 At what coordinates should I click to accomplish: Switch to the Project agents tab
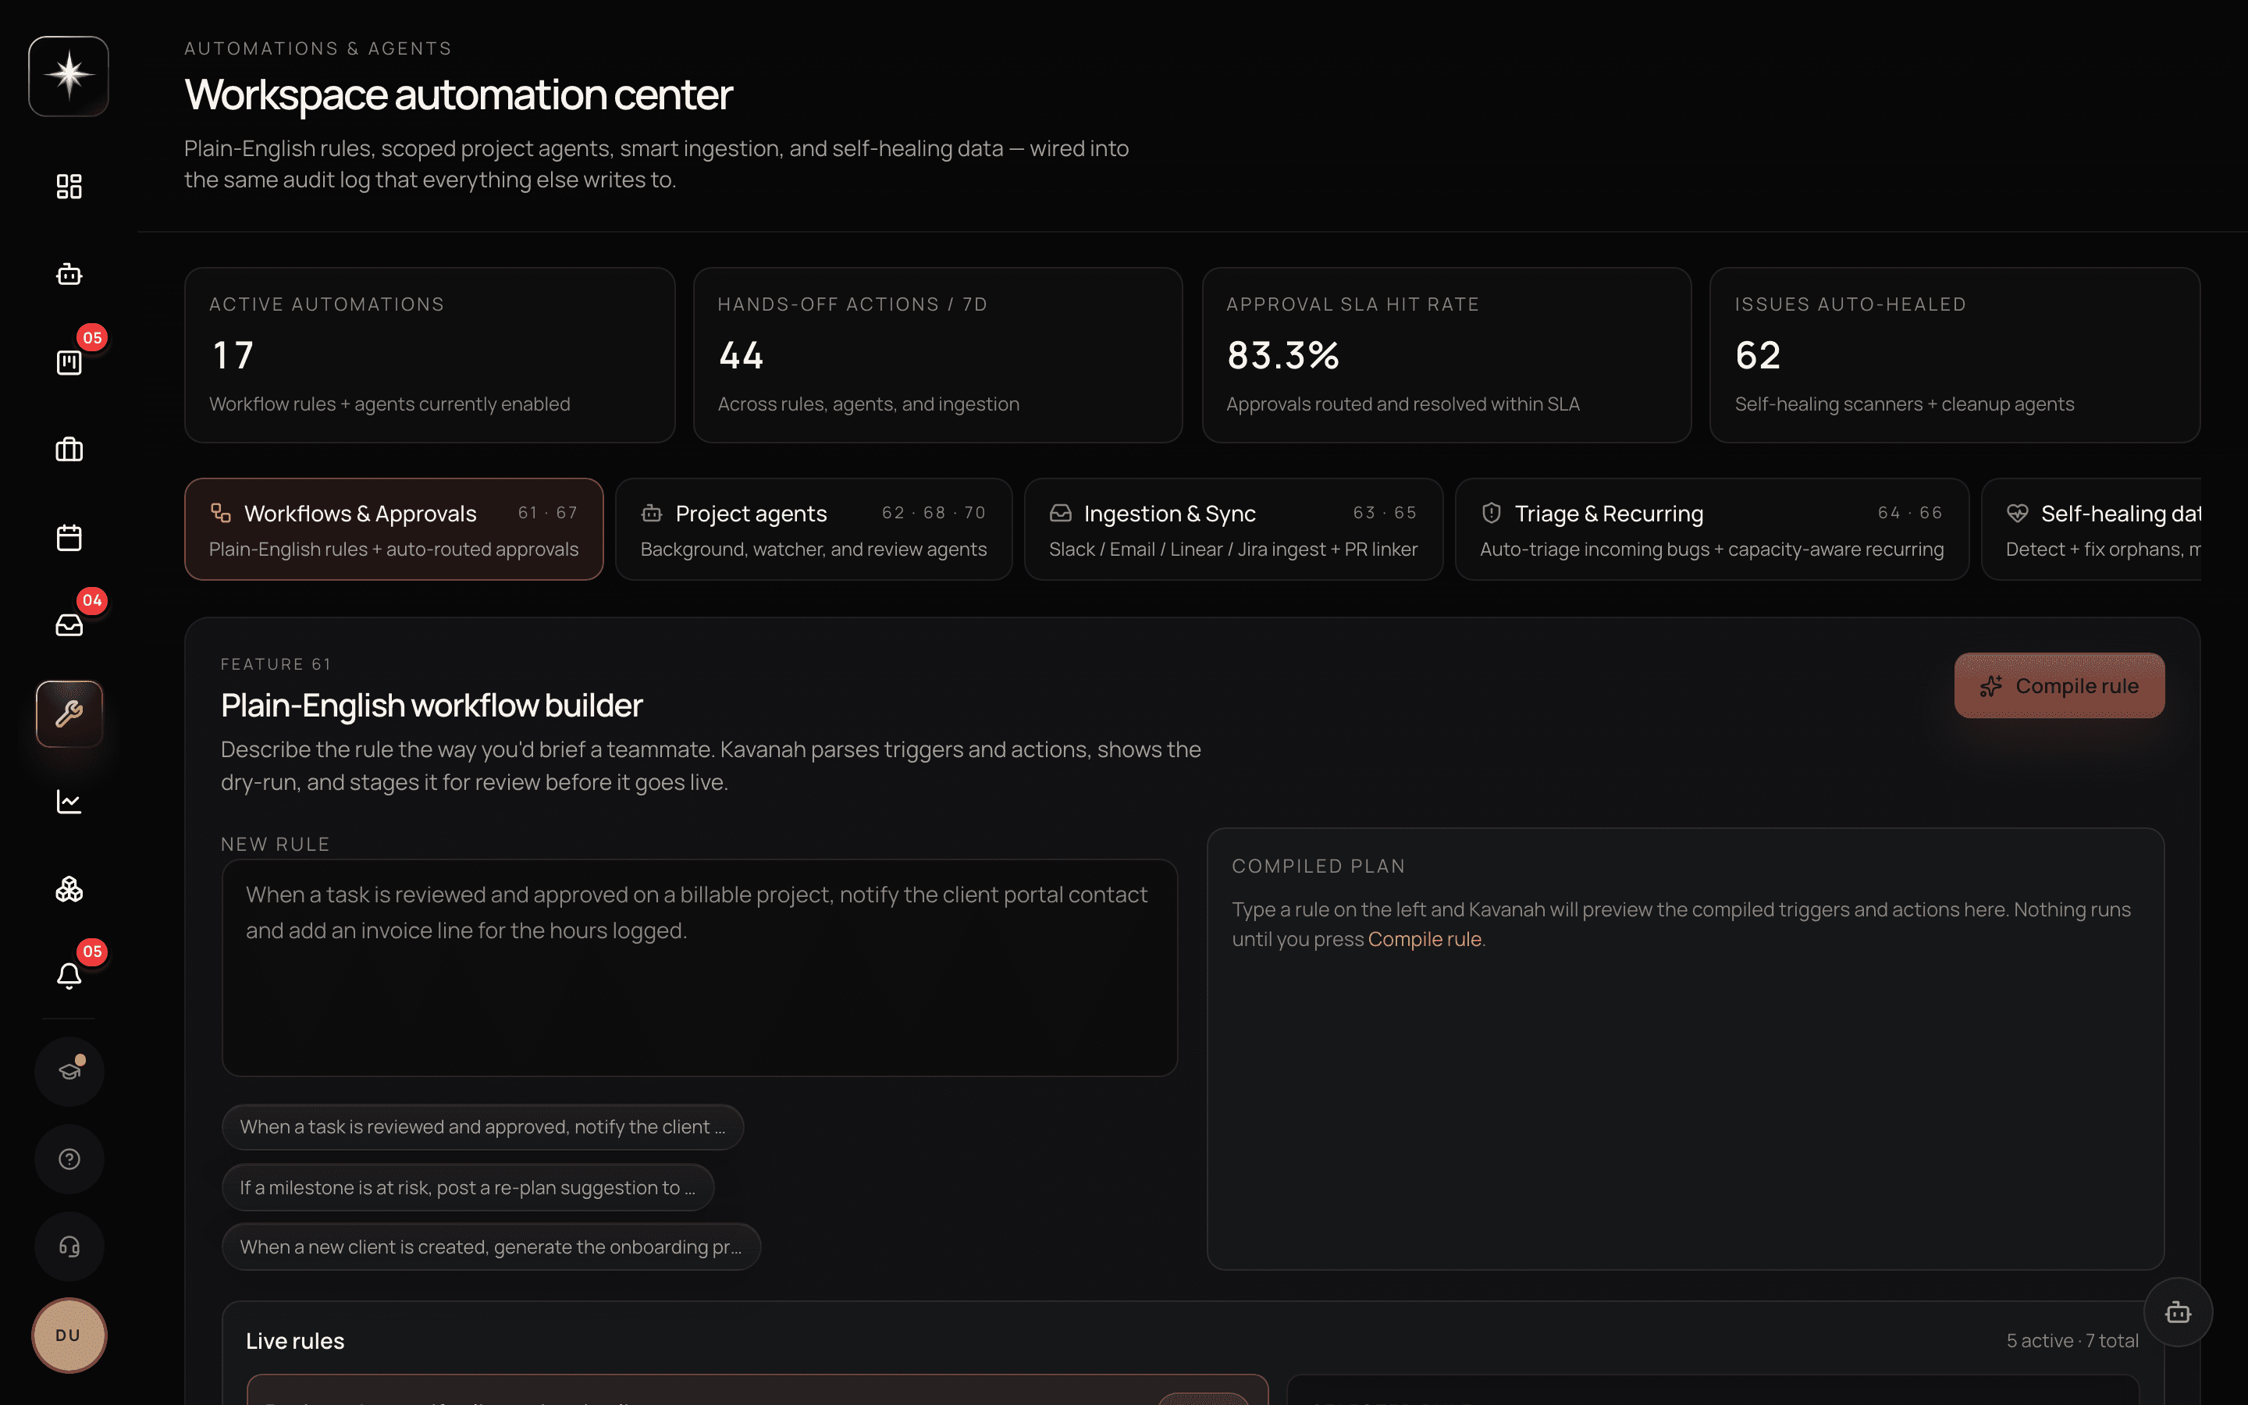[814, 530]
